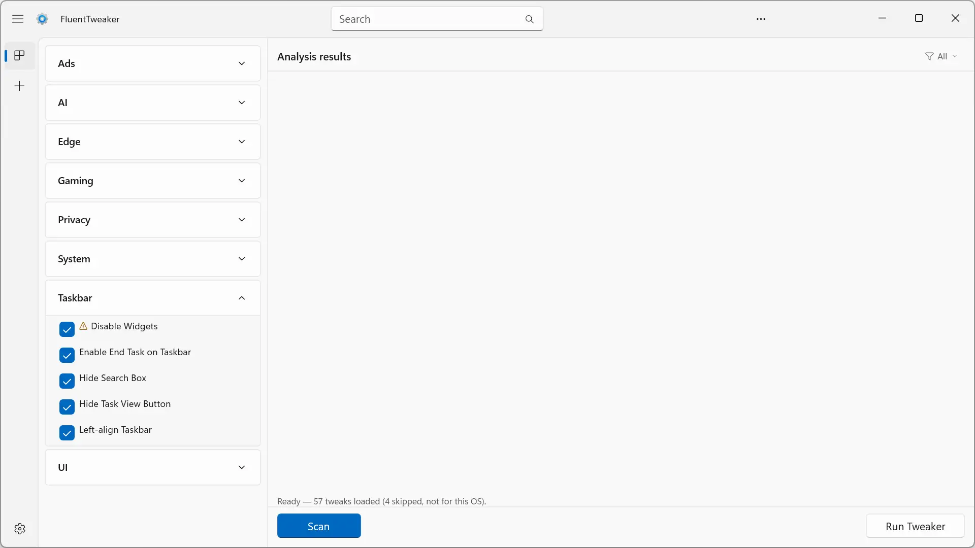Expand the Ads category

point(153,63)
